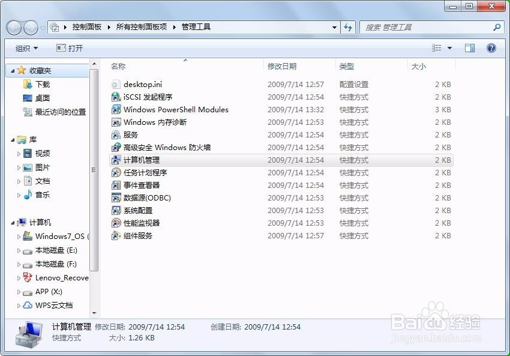Click the 事件查看器 icon
510x356 pixels.
116,185
